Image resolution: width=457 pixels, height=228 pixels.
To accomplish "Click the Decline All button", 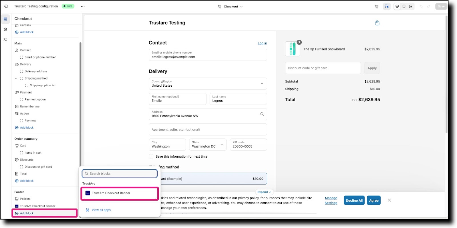I will [x=354, y=200].
